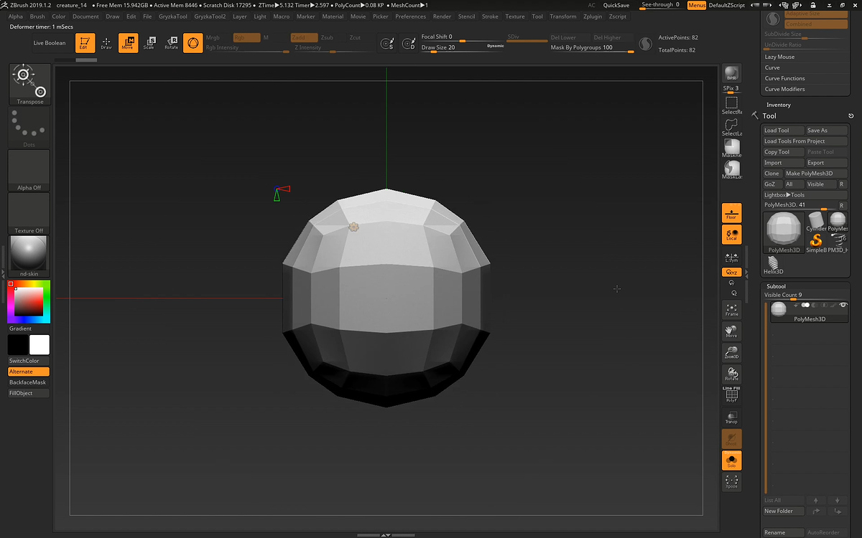Click the Frame view icon
Screen dimensions: 862x538
[731, 310]
